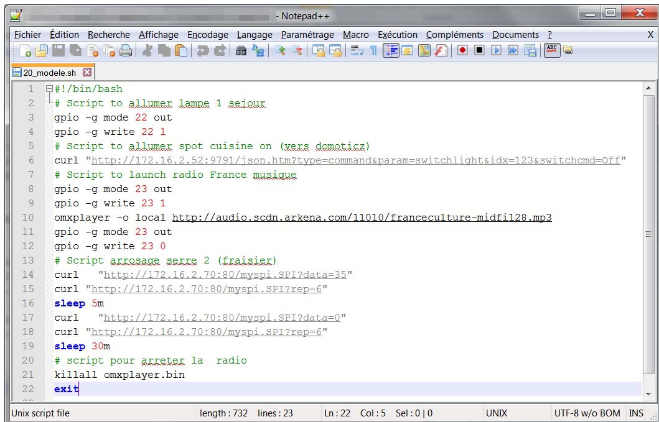Open the Paramétrage menu
The width and height of the screenshot is (659, 422).
pyautogui.click(x=307, y=35)
